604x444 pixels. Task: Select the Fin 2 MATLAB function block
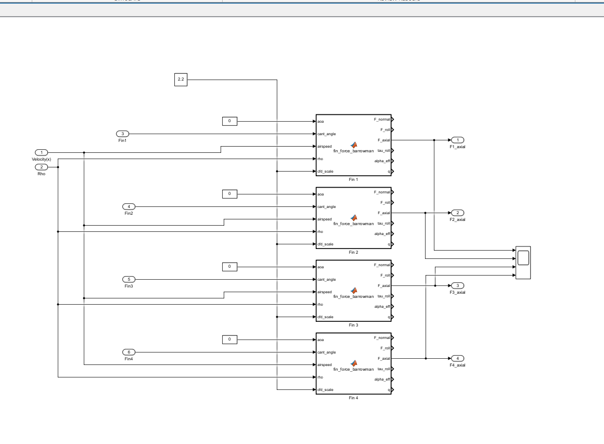[x=354, y=218]
